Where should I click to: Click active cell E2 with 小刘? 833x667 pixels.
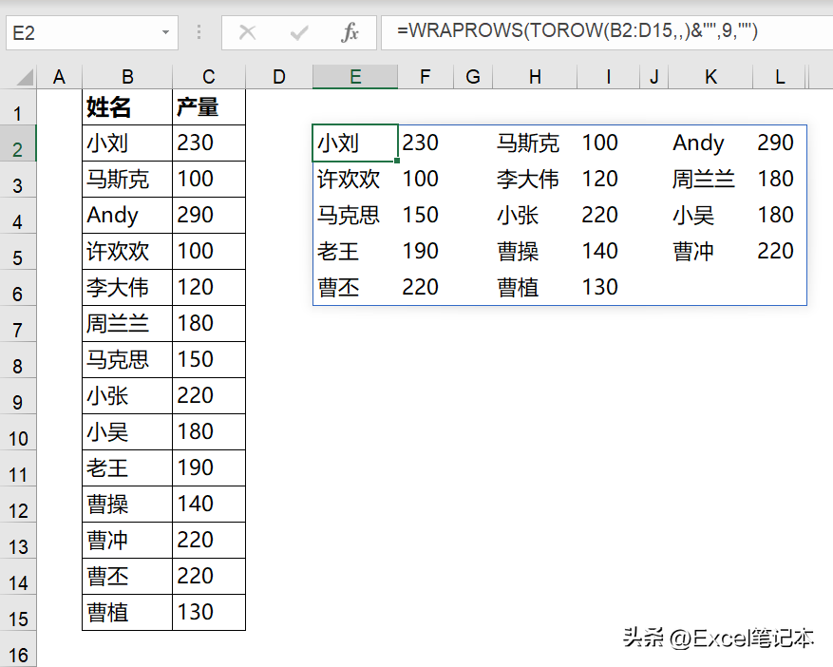click(355, 143)
